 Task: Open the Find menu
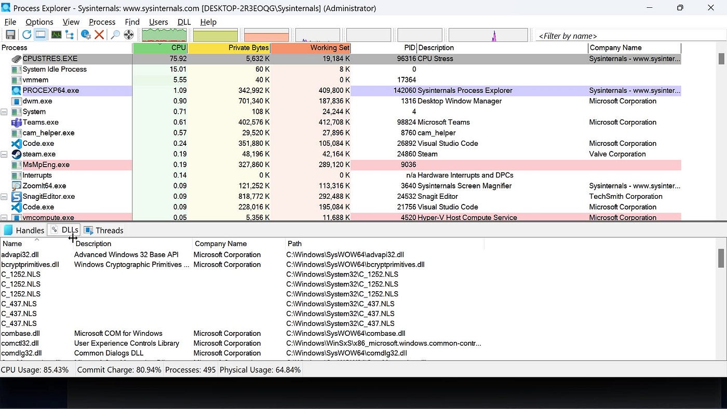pos(132,22)
